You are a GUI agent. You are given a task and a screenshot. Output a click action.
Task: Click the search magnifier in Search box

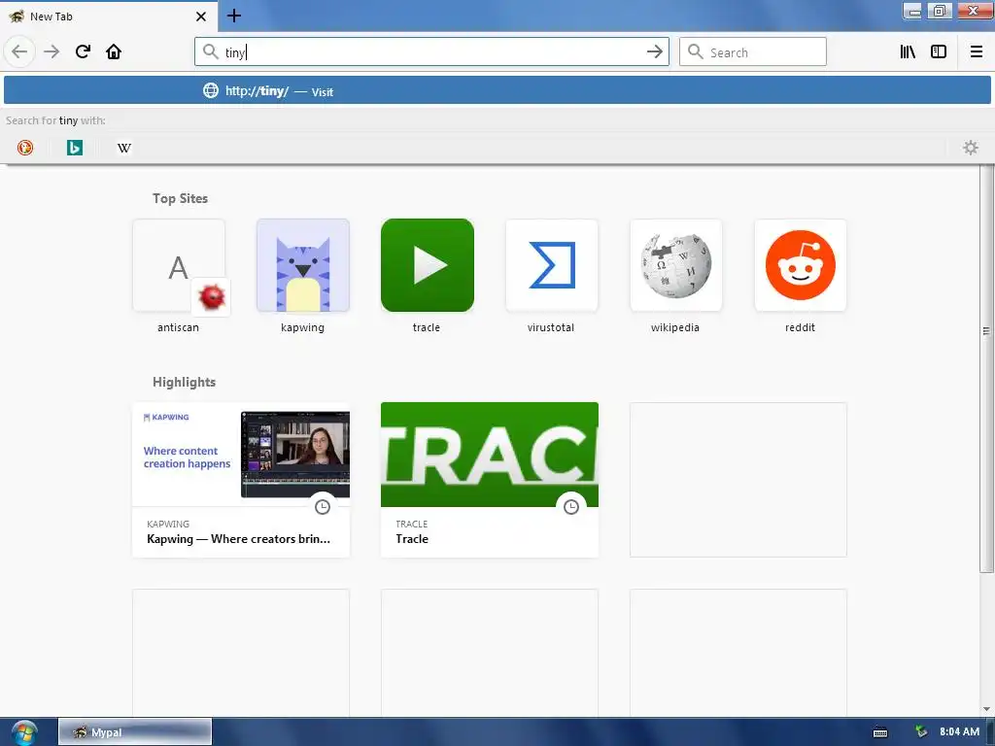(x=696, y=51)
